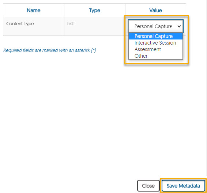Click the Type column header
This screenshot has width=207, height=193.
tap(94, 10)
